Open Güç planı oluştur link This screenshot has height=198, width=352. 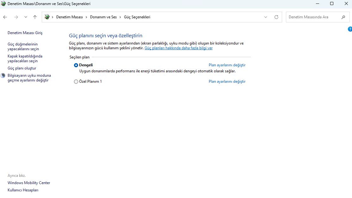point(22,68)
